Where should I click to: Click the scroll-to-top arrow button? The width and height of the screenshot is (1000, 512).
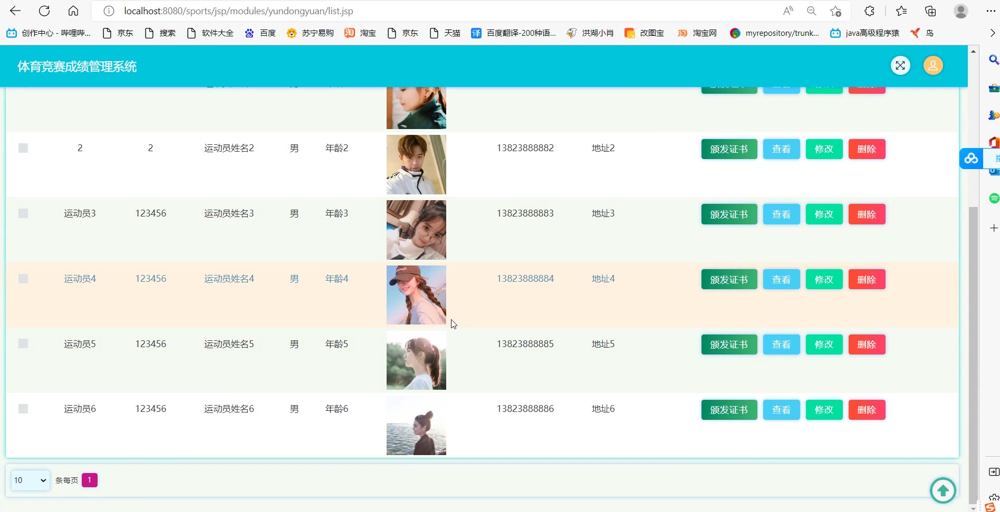tap(943, 491)
